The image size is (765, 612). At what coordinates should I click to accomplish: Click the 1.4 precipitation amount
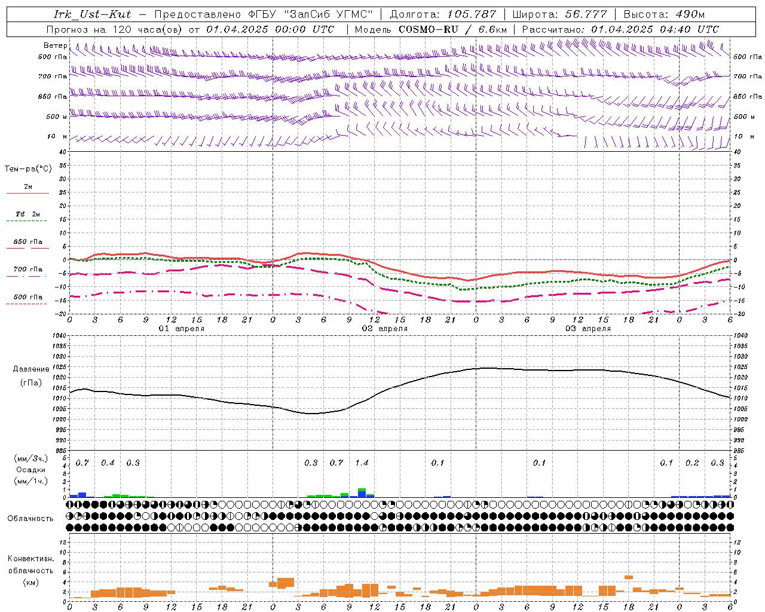pos(362,463)
